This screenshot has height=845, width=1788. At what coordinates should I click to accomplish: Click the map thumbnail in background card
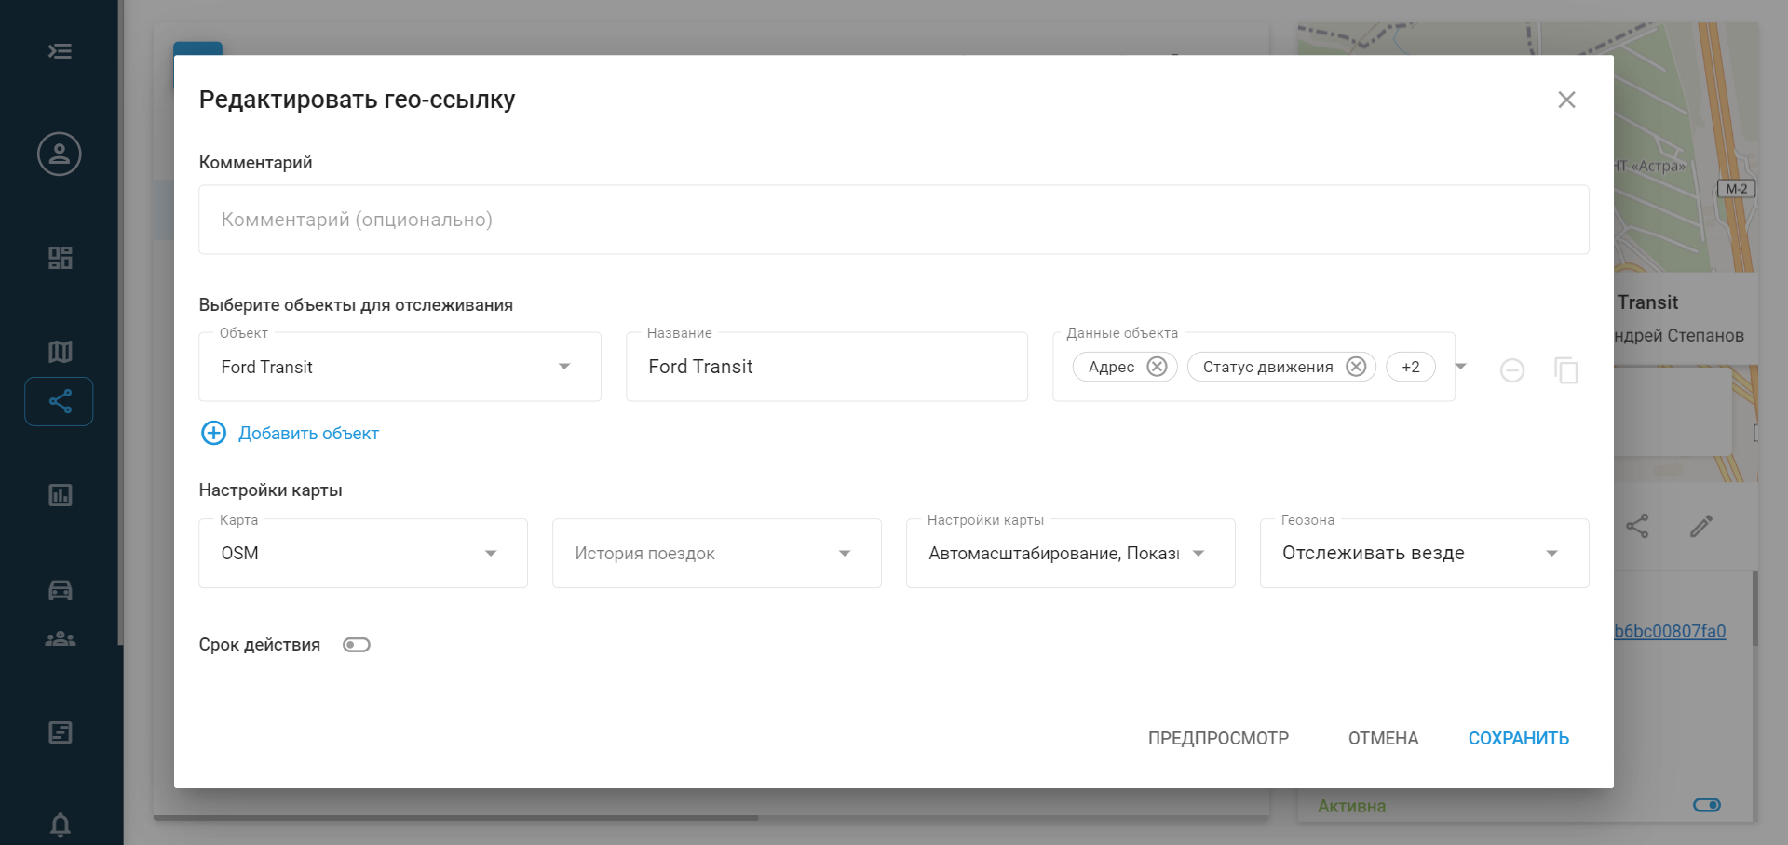(x=1686, y=147)
